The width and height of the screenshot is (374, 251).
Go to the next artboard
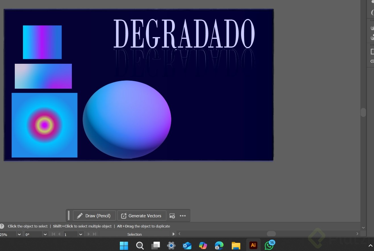click(x=89, y=234)
